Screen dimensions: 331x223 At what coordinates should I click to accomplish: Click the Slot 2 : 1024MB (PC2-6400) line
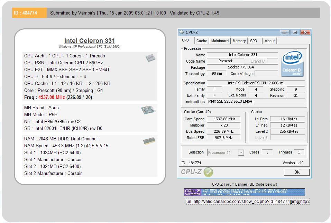52,166
